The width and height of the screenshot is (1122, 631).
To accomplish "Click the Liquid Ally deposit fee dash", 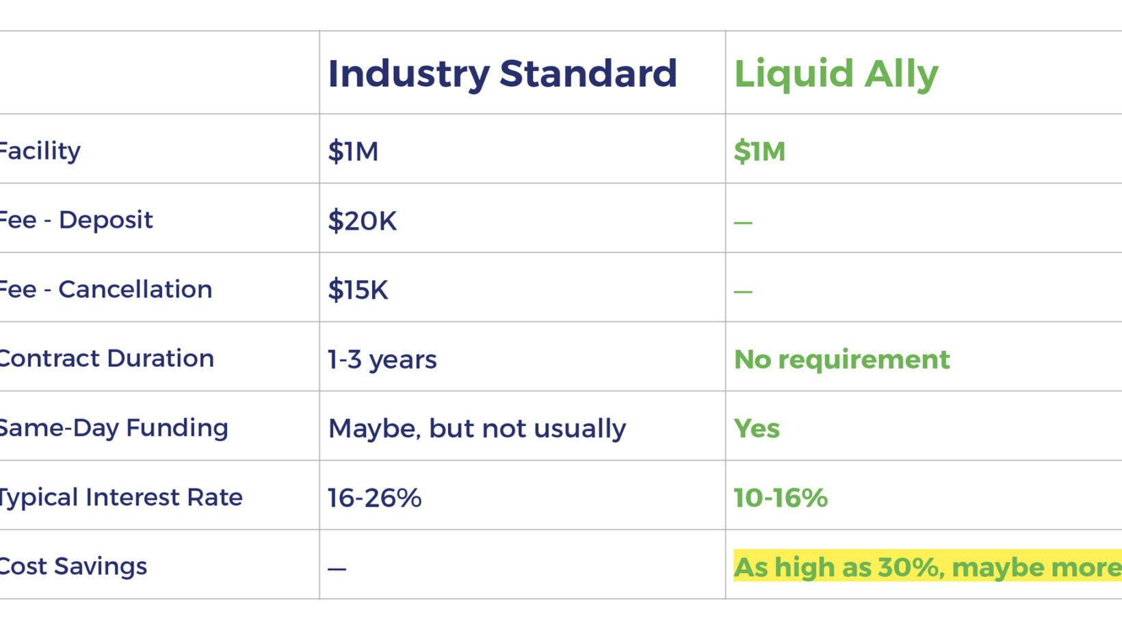I will point(743,222).
